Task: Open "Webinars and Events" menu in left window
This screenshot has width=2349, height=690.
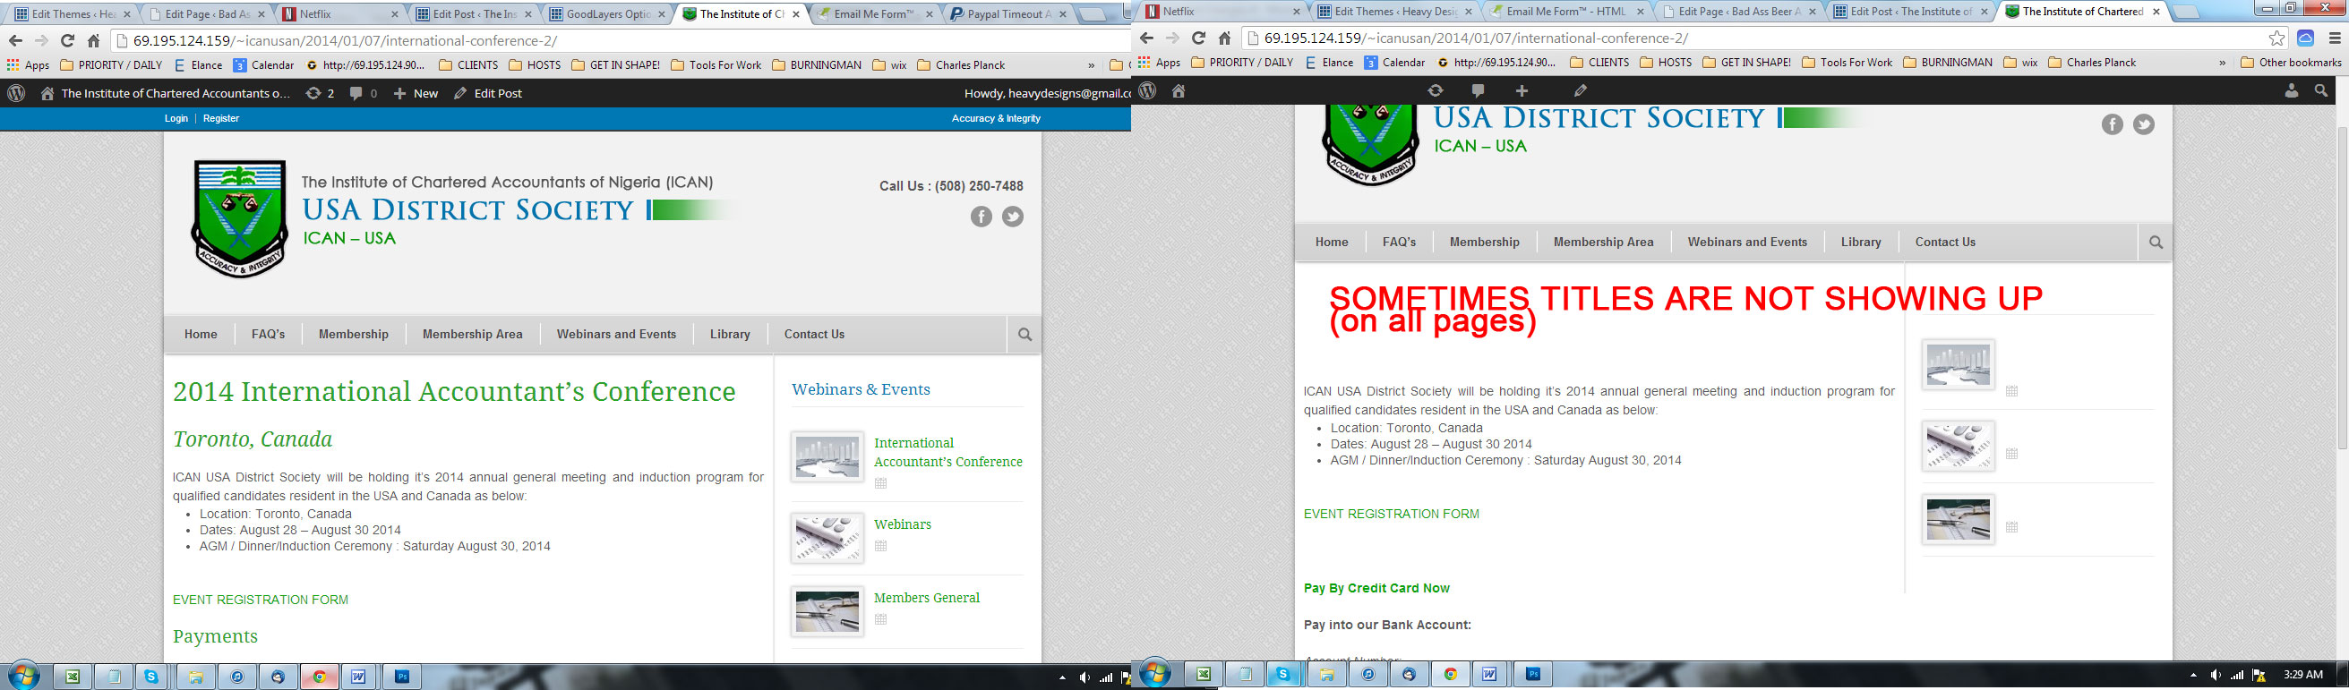Action: click(616, 335)
